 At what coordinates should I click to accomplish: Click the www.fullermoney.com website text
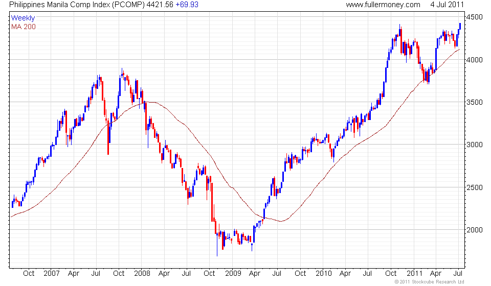(383, 5)
